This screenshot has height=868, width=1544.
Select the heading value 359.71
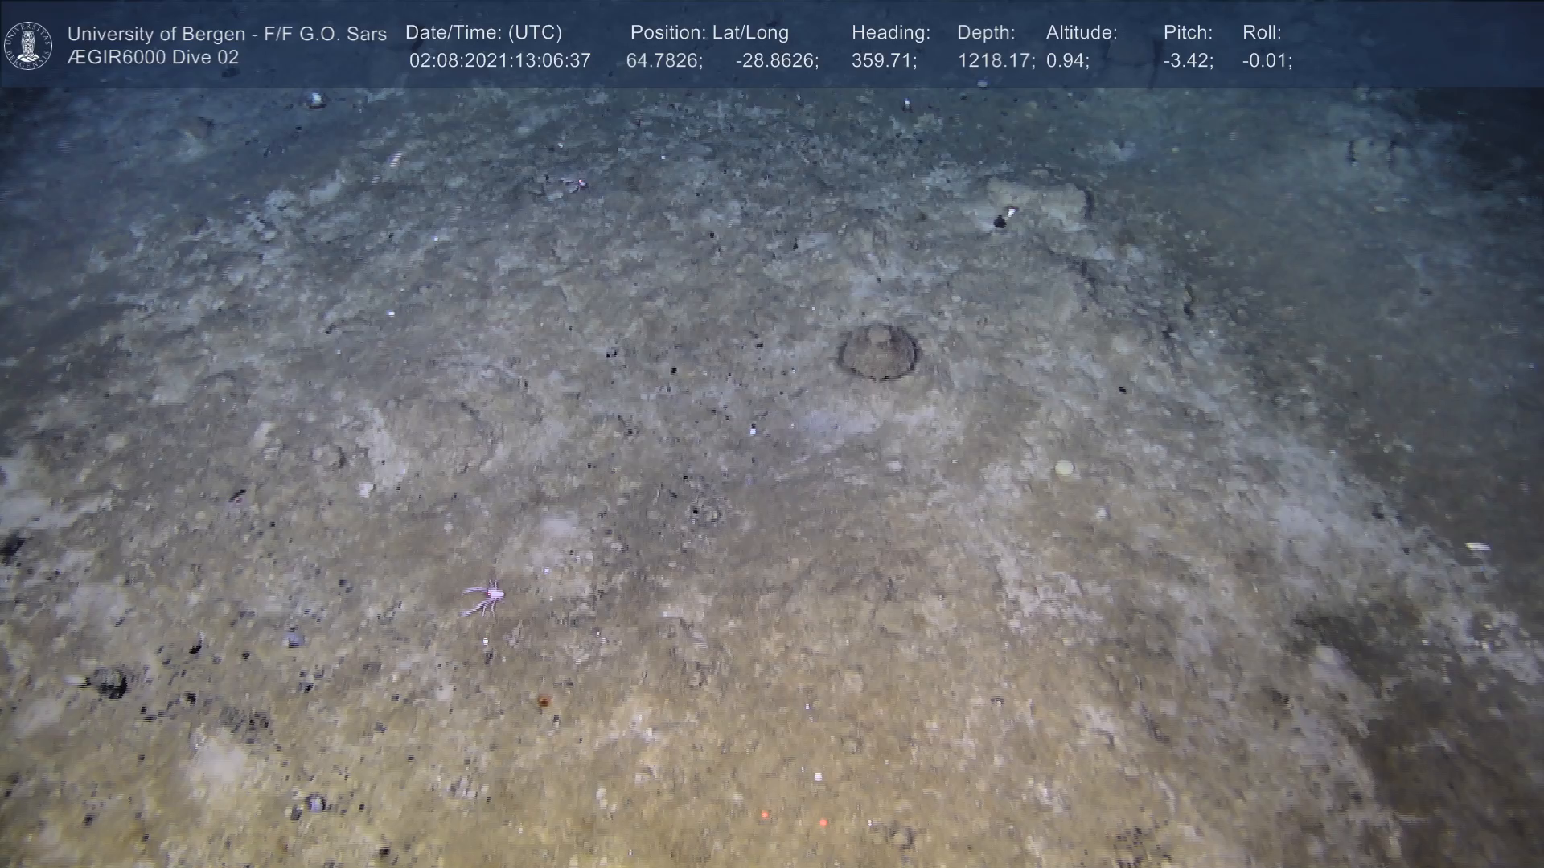(884, 61)
